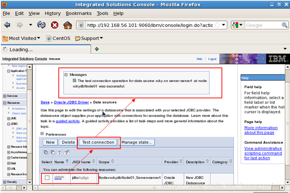Sort by Scope column arrows
The height and width of the screenshot is (193, 290).
112,162
